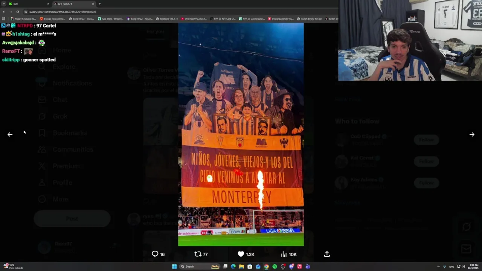Open File Explorer from taskbar
The height and width of the screenshot is (271, 482).
[x=241, y=266]
